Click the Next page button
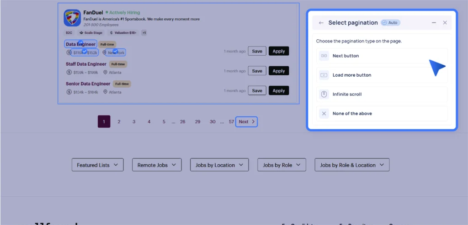 (x=246, y=121)
